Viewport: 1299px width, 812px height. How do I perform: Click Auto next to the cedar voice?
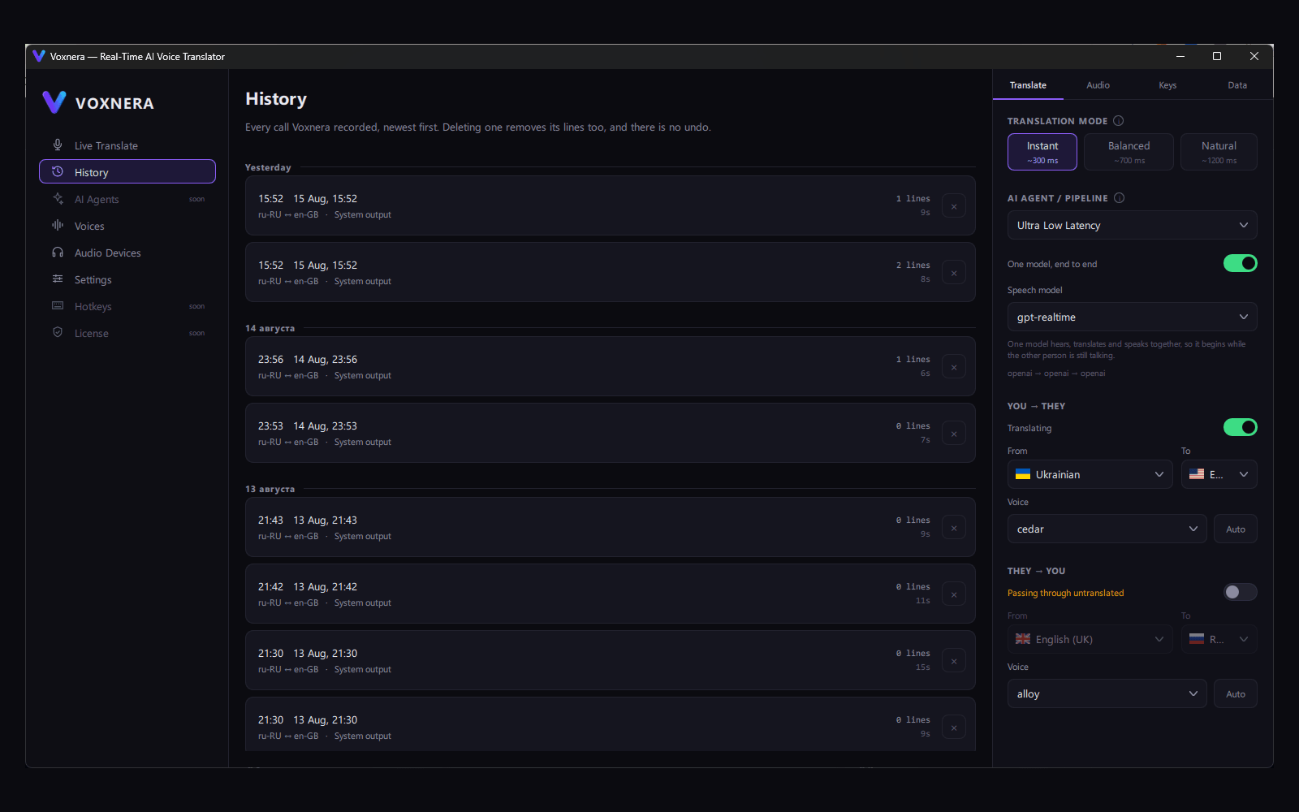(1235, 529)
